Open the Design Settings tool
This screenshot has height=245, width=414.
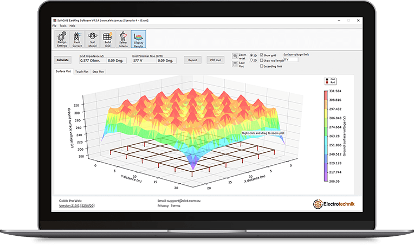(x=62, y=39)
